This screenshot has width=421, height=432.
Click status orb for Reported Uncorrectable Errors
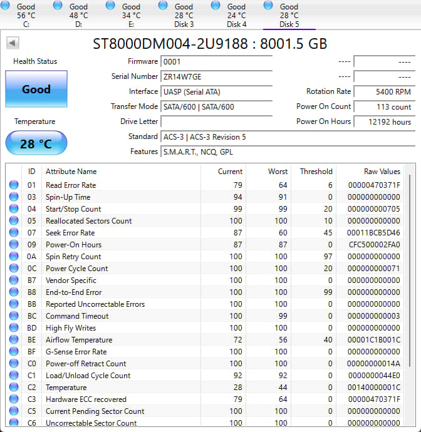(x=14, y=304)
